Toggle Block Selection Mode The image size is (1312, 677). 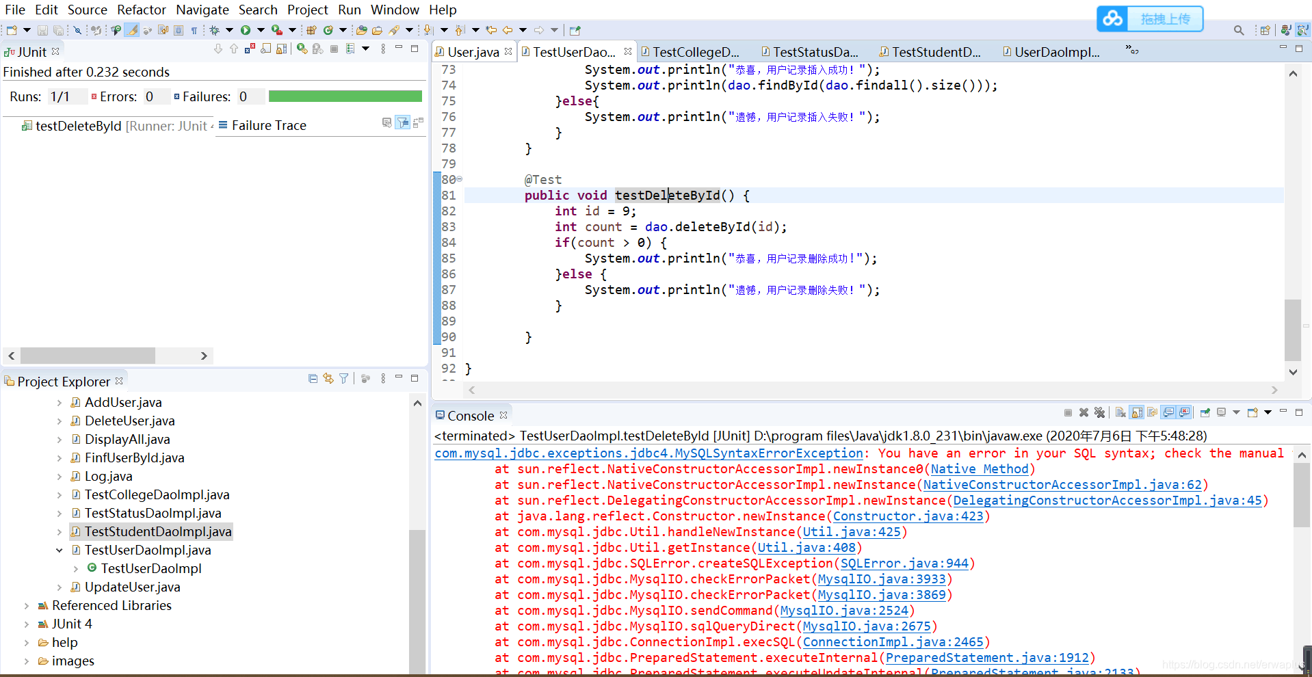[178, 30]
